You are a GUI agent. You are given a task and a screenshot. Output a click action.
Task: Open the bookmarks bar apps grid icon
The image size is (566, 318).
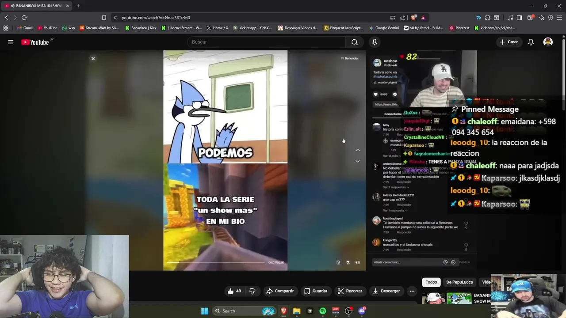coord(6,28)
